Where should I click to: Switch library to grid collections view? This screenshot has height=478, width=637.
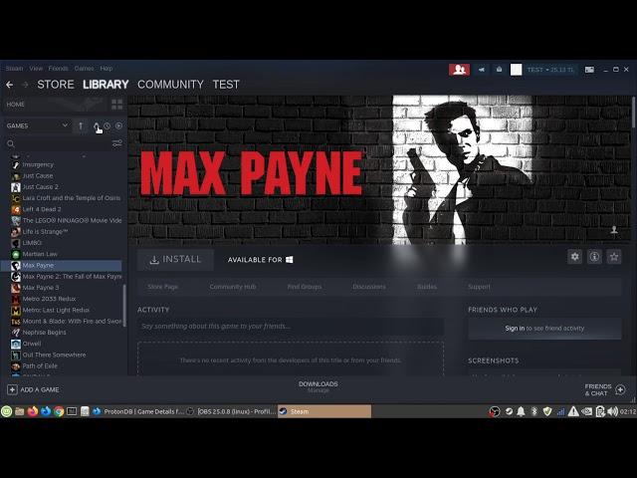pyautogui.click(x=117, y=105)
